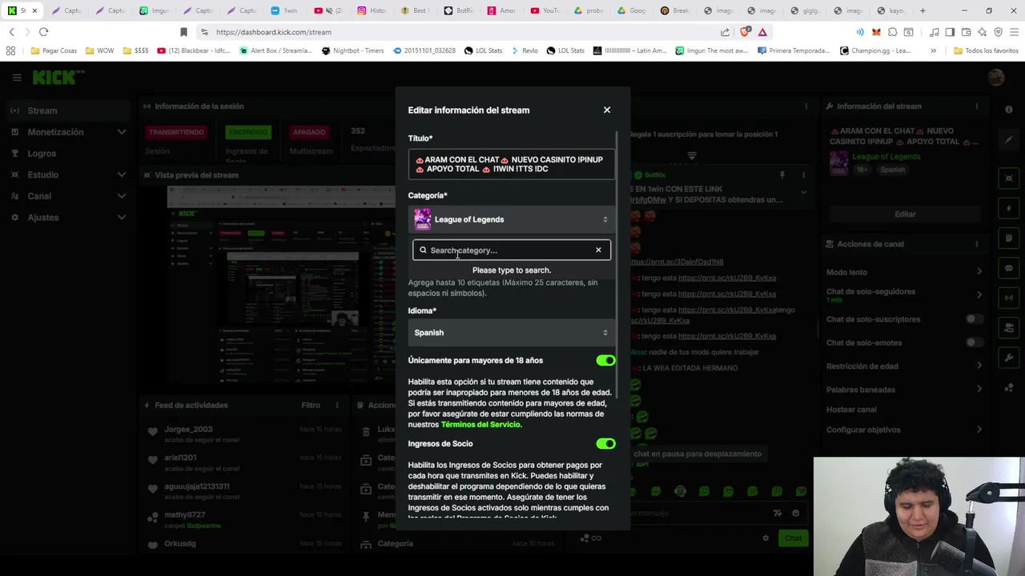Screen dimensions: 1025x576
Task: Click Hostear canal
Action: (x=851, y=410)
